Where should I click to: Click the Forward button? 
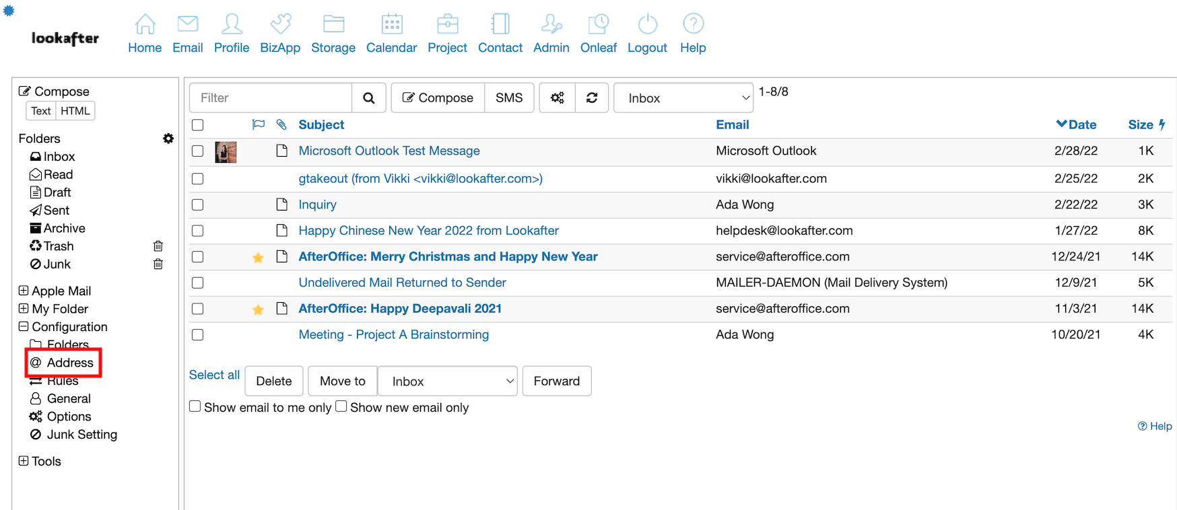pos(556,381)
